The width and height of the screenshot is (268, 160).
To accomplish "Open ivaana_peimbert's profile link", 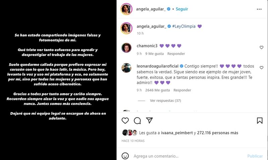I will click(x=177, y=133).
